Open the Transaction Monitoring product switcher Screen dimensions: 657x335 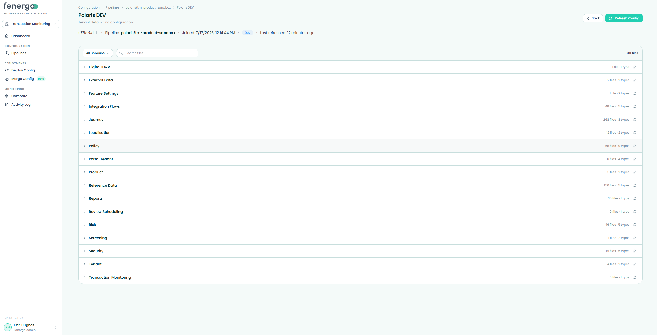31,24
